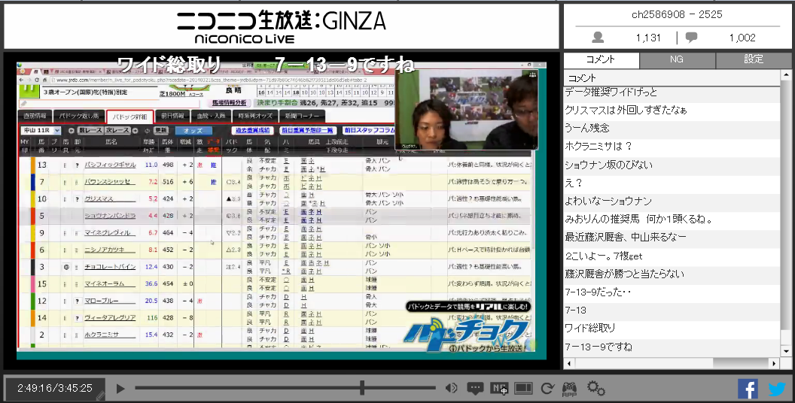This screenshot has width=795, height=403.
Task: Select the パドック詳細 tab
Action: click(129, 117)
